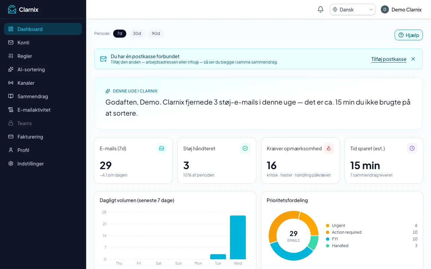Click the globe icon in language selector
The height and width of the screenshot is (269, 431).
coord(335,9)
